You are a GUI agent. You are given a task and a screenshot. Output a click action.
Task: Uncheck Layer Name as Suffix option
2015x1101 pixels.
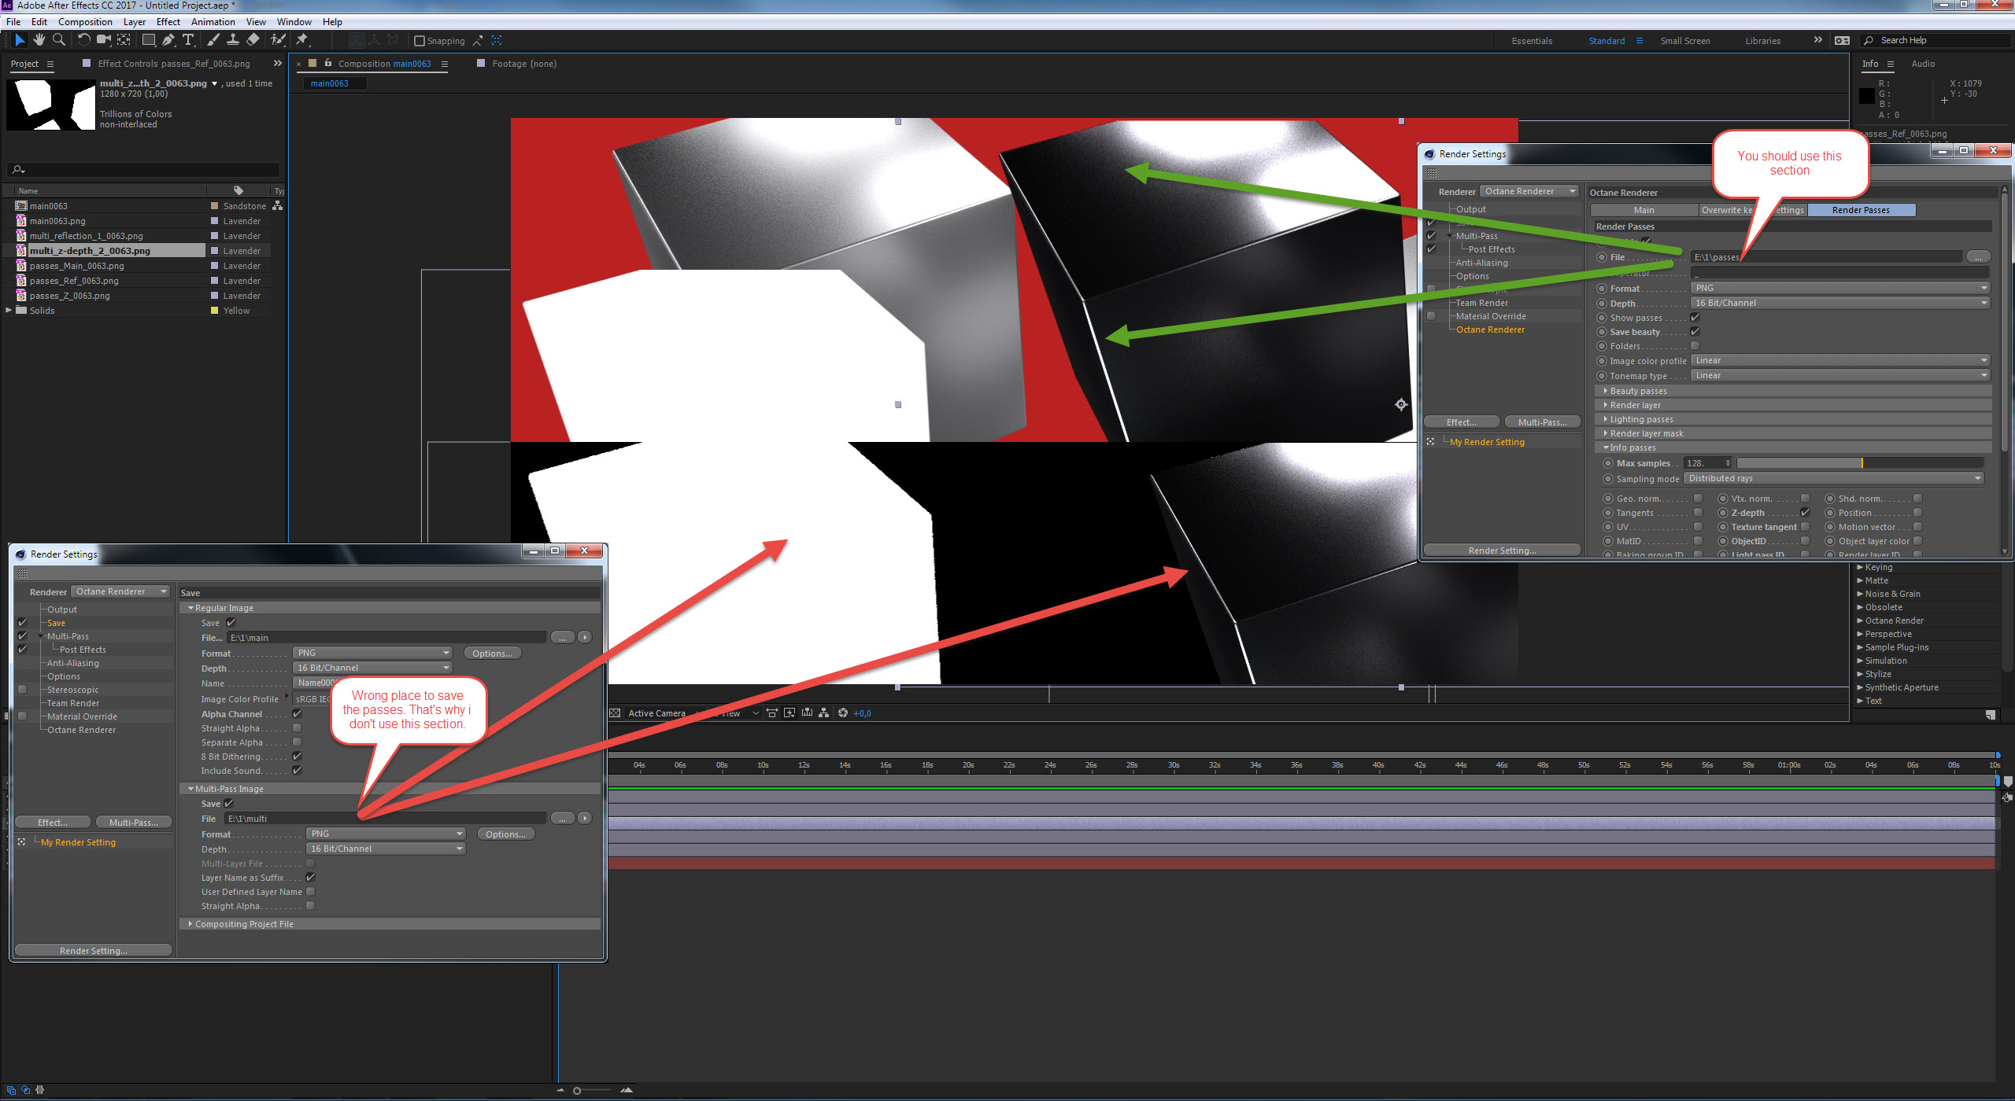[x=310, y=878]
